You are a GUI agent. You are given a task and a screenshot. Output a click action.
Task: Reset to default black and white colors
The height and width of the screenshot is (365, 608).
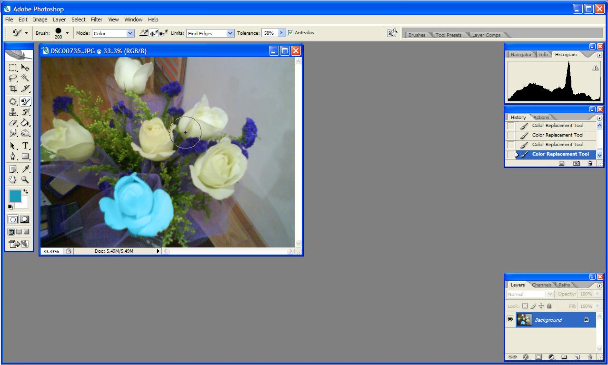10,207
